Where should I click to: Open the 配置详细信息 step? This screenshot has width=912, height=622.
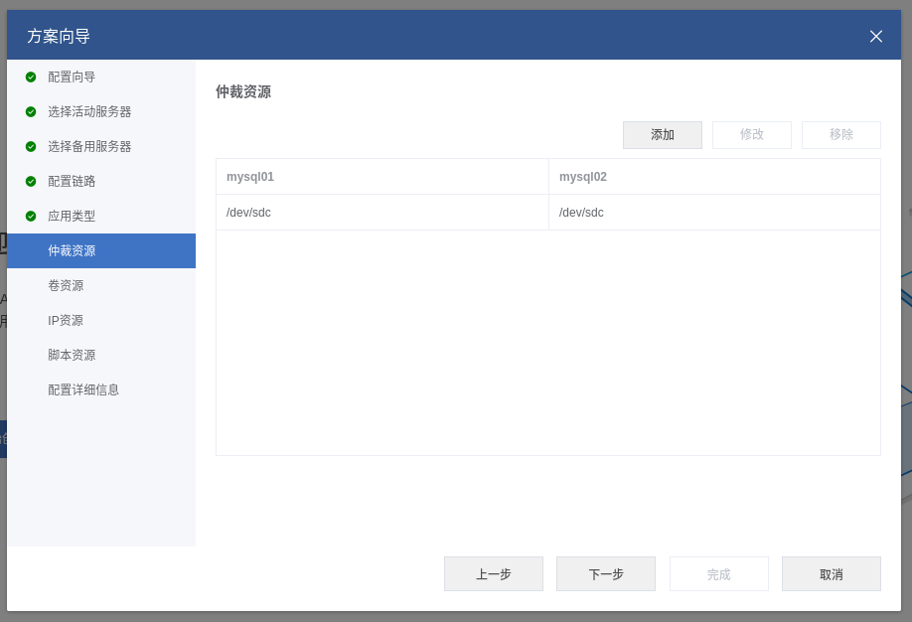(x=83, y=389)
